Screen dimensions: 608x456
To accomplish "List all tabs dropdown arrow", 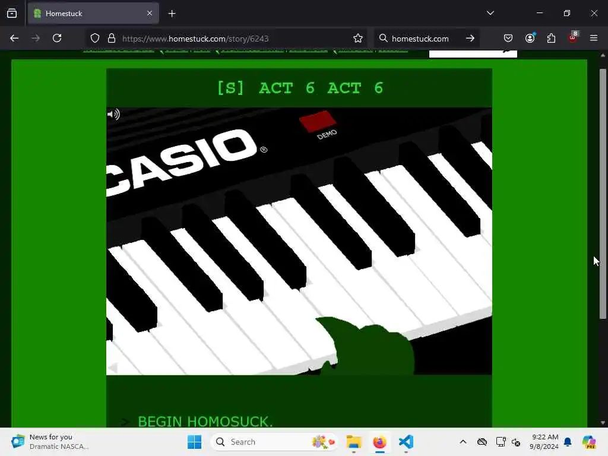I will tap(490, 13).
